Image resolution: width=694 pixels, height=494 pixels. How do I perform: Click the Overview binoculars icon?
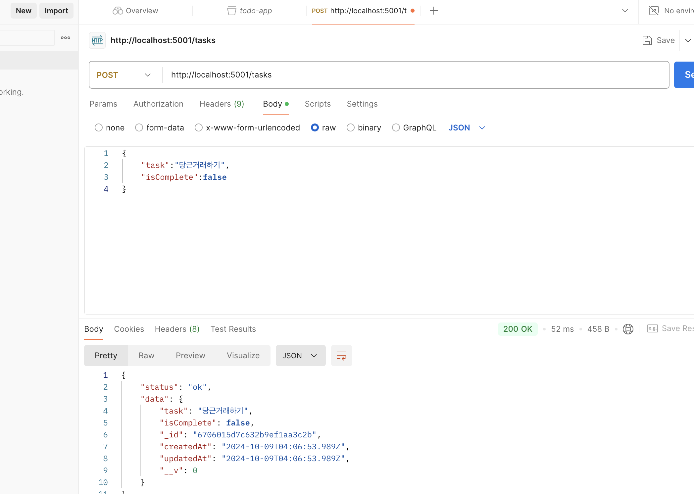tap(118, 11)
